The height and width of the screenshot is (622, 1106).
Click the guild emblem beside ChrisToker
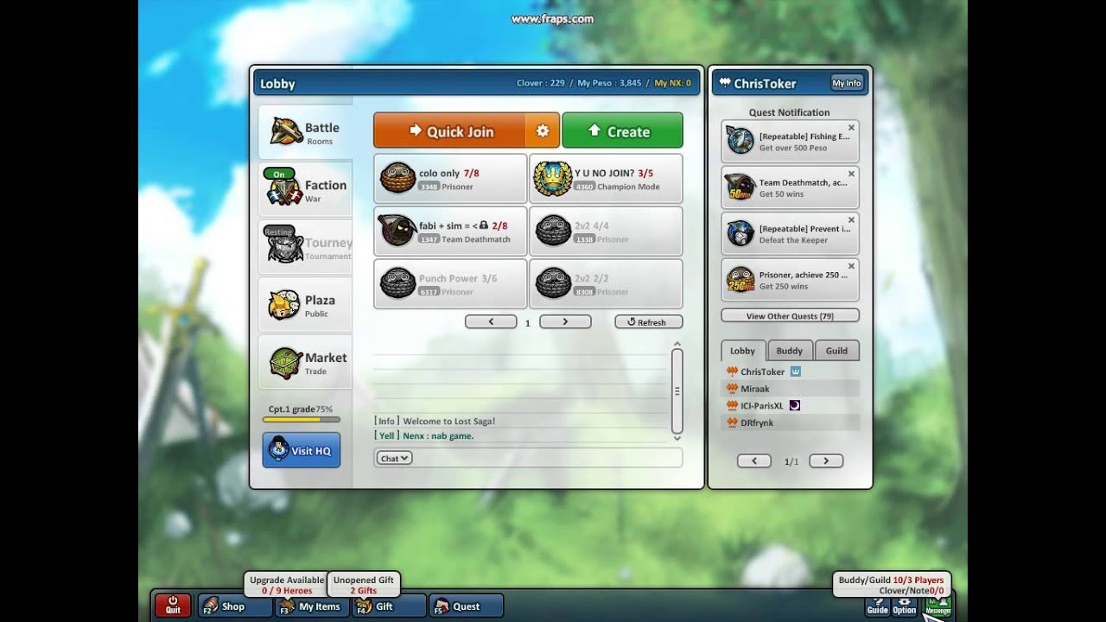click(796, 371)
